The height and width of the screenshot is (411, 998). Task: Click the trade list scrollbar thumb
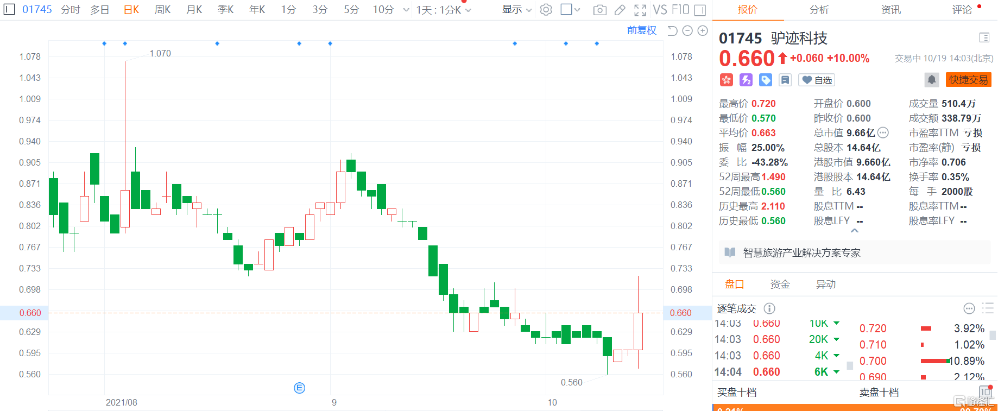pos(850,365)
